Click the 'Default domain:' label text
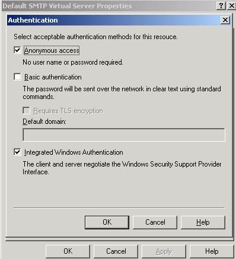The width and height of the screenshot is (236, 259). point(44,121)
